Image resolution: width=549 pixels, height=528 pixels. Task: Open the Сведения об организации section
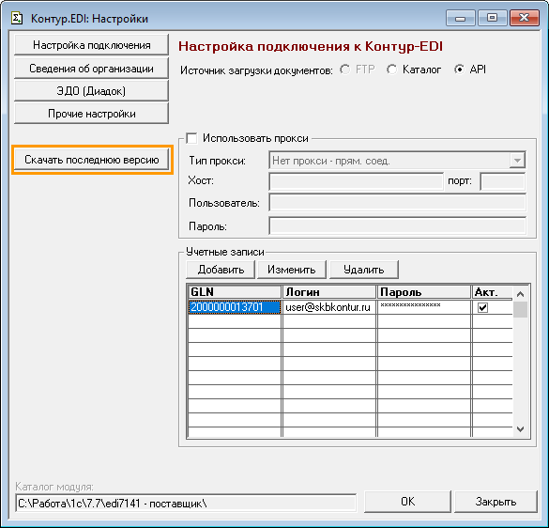(91, 68)
